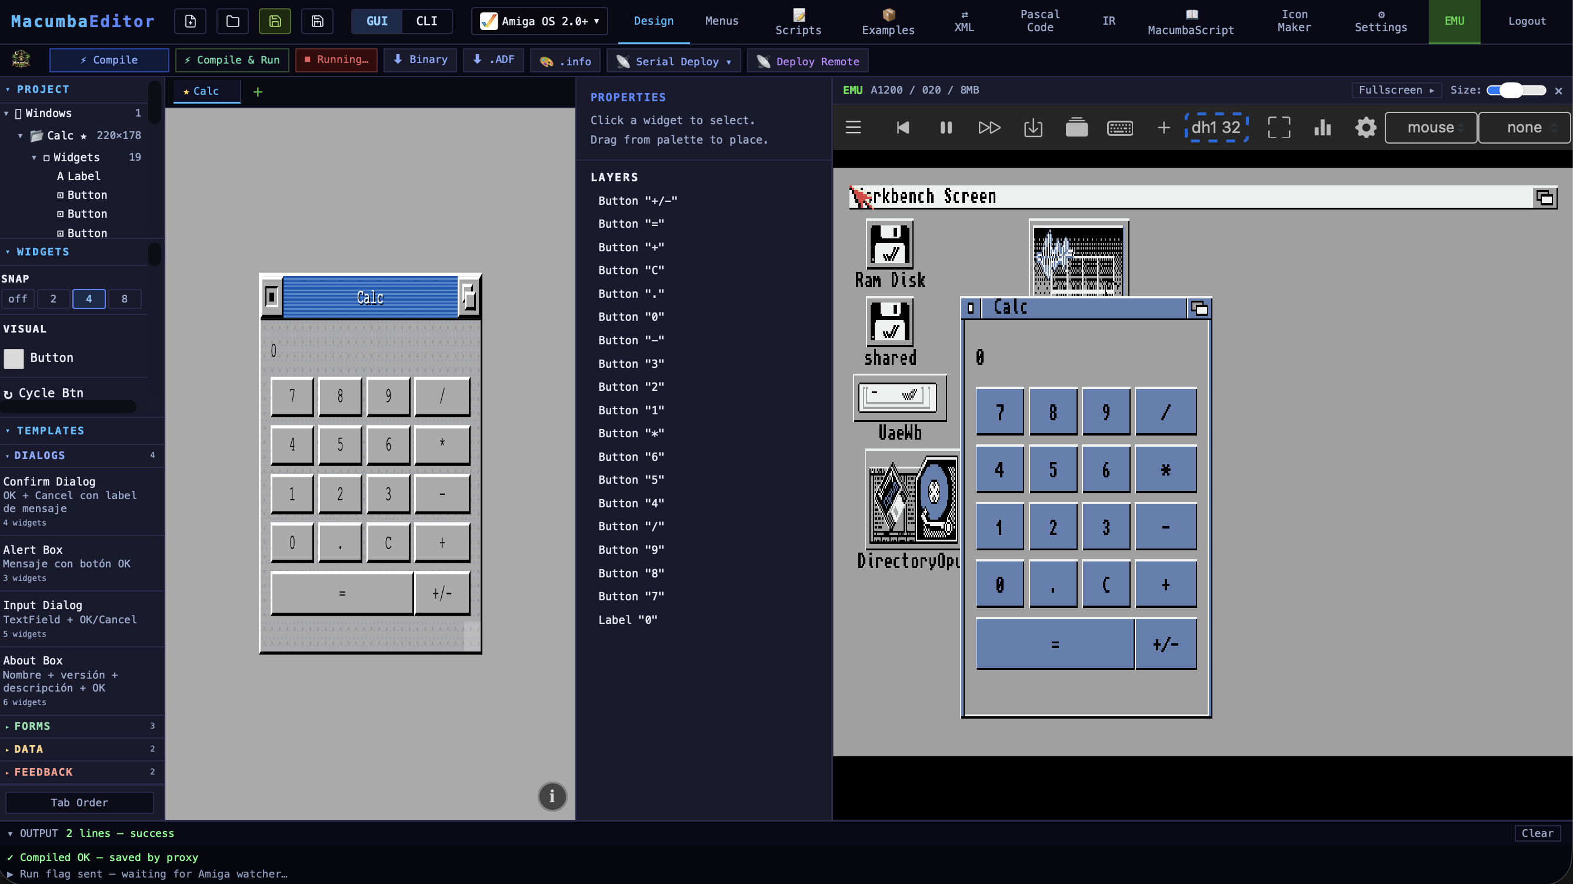Open emulator settings gear
Viewport: 1573px width, 884px height.
tap(1366, 127)
